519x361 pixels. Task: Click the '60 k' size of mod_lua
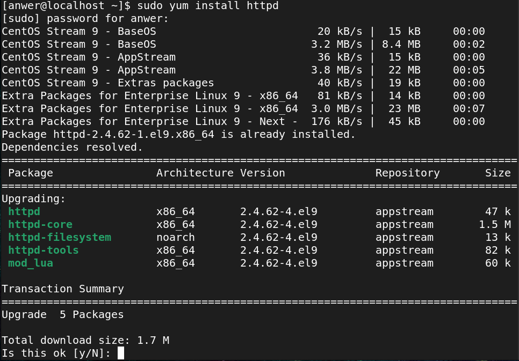click(x=498, y=263)
